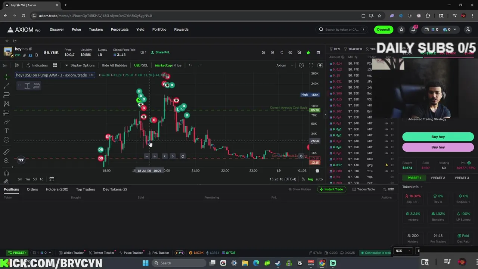The width and height of the screenshot is (478, 269).
Task: Open go-to-date calendar
Action: click(x=52, y=179)
